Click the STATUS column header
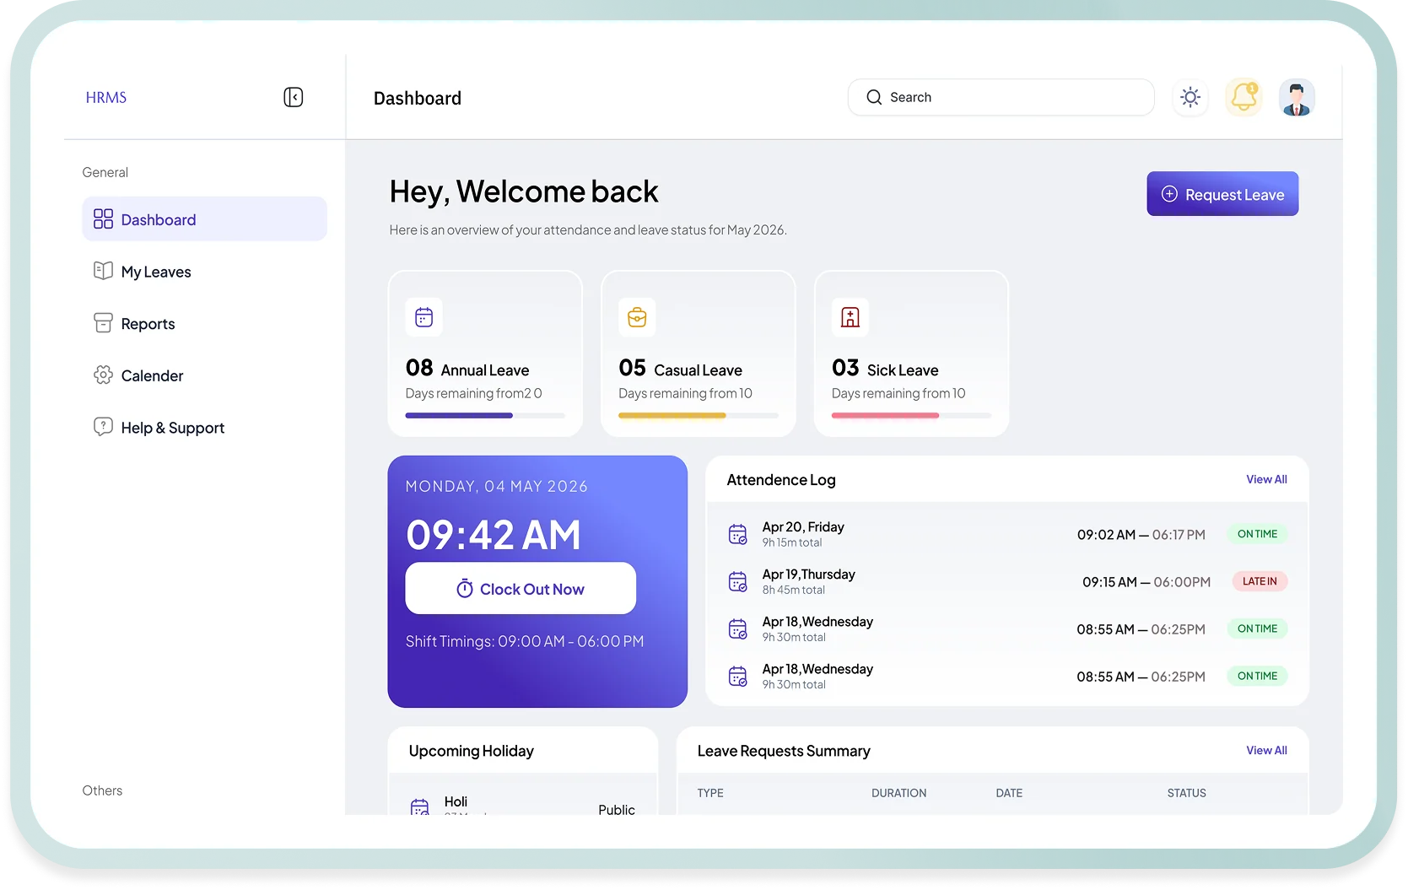 1186,793
